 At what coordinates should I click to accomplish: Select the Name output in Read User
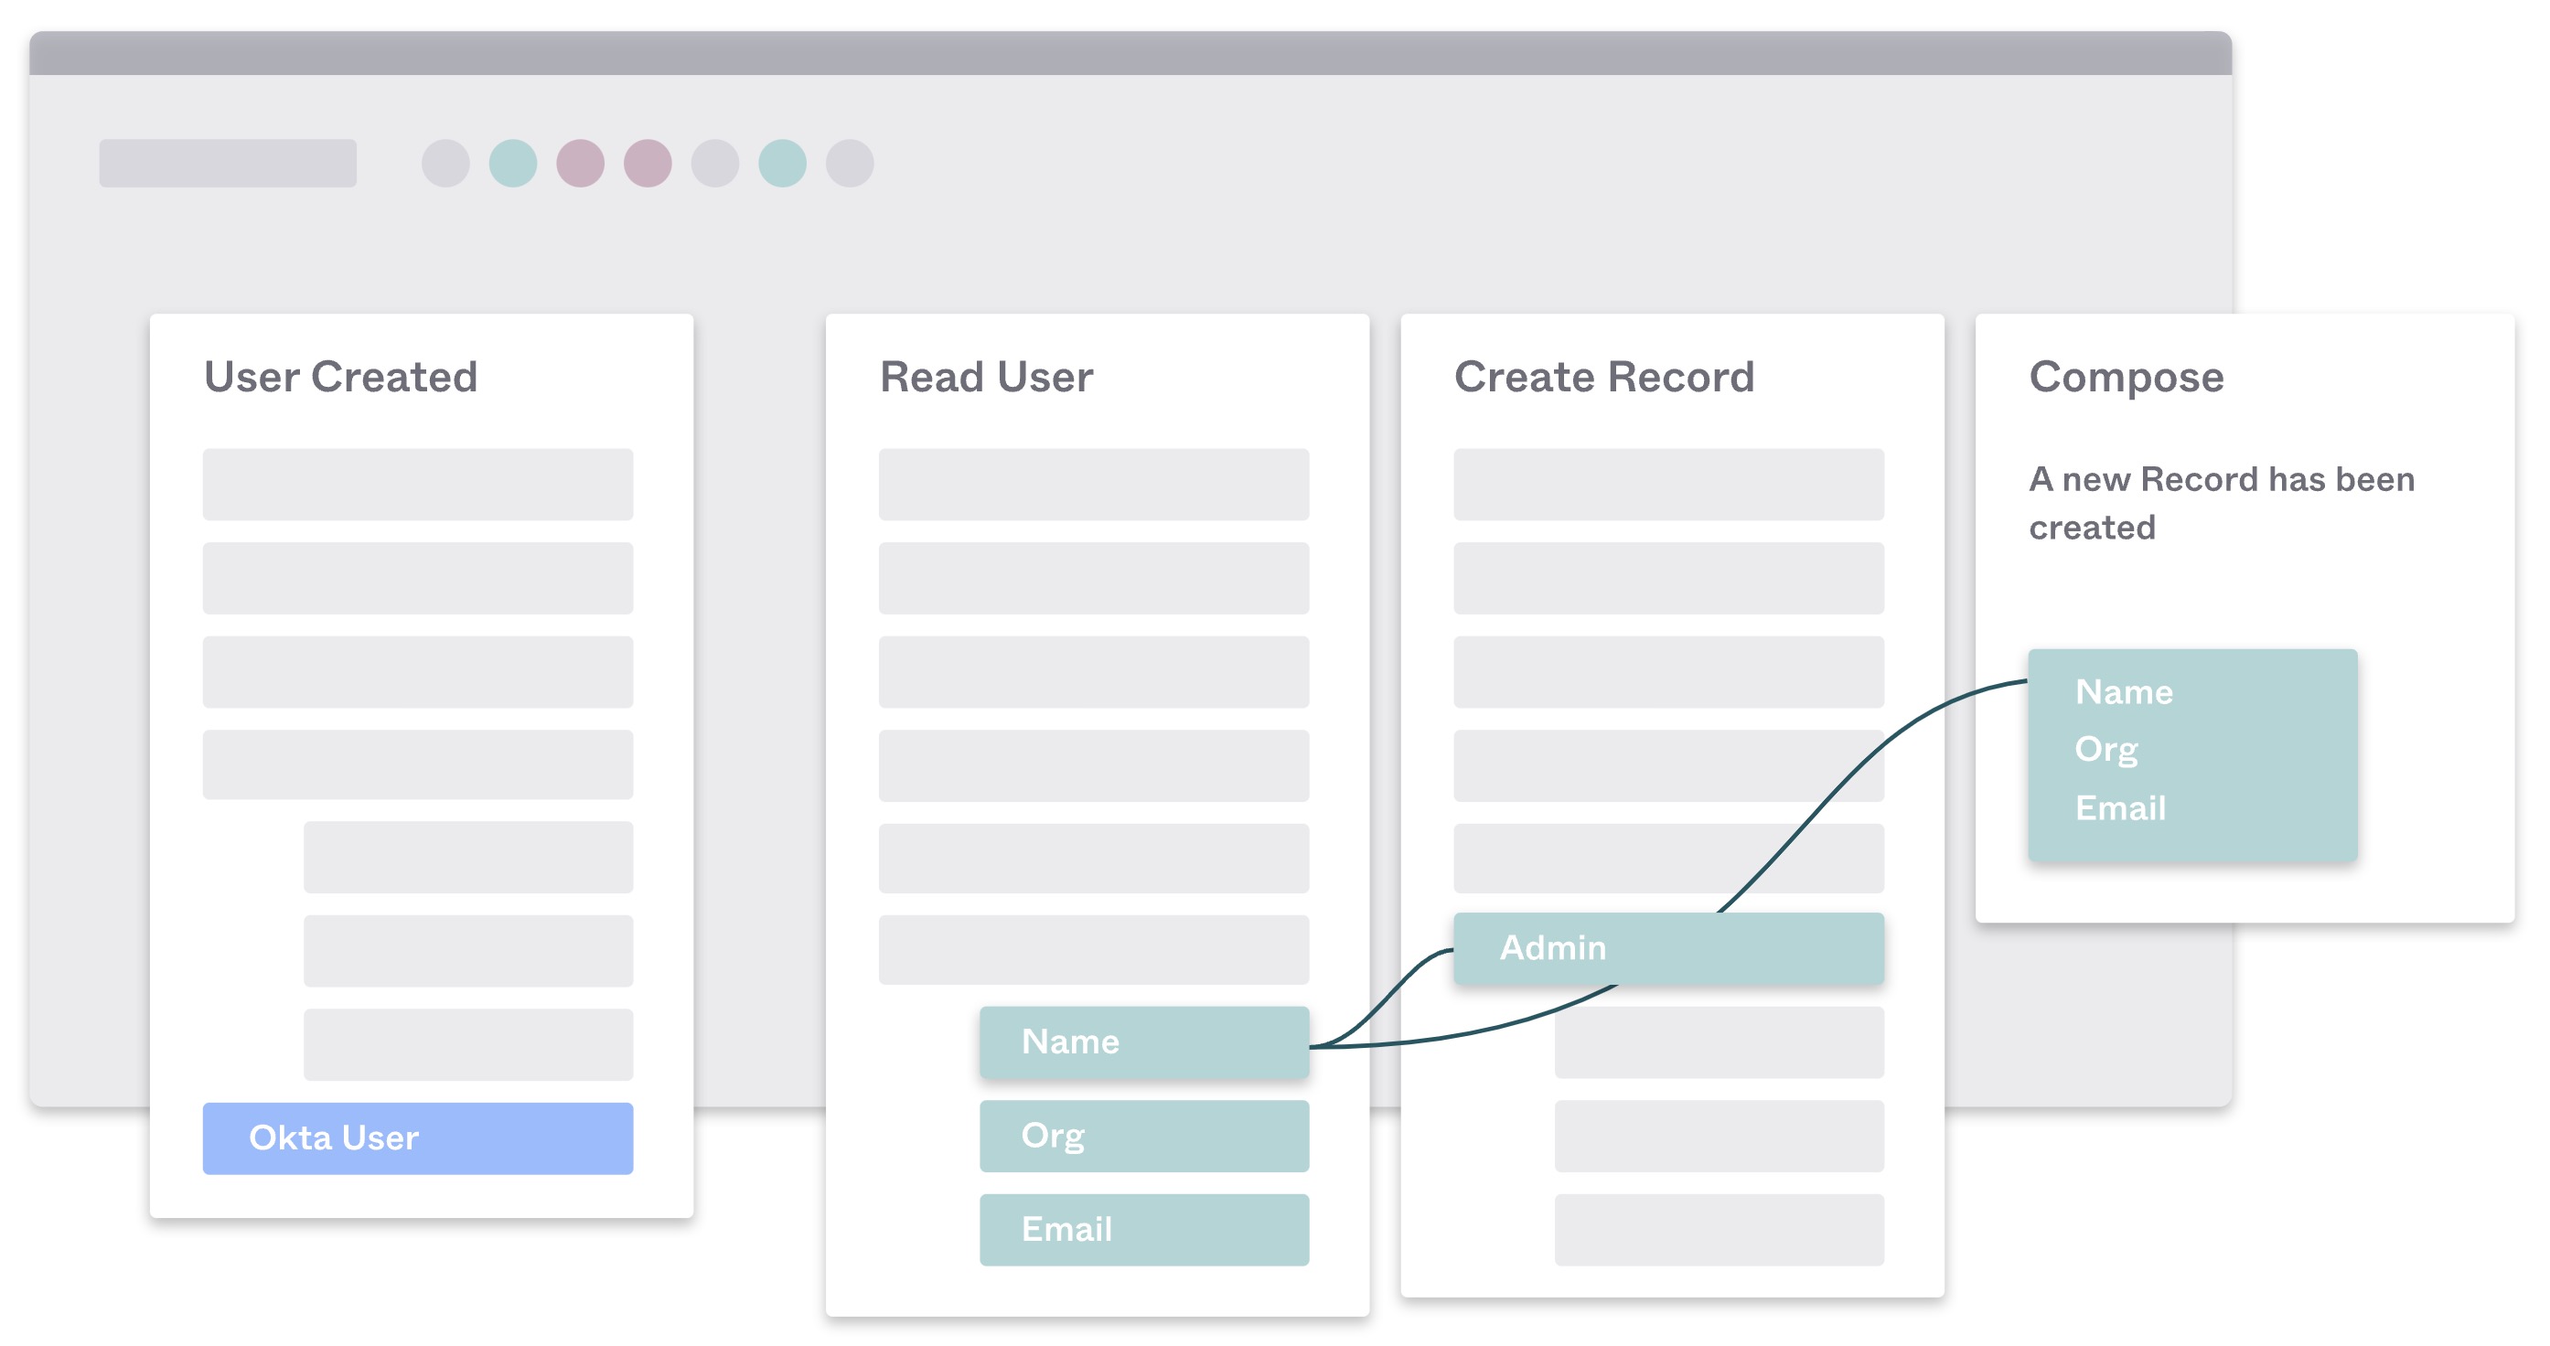click(1143, 1042)
